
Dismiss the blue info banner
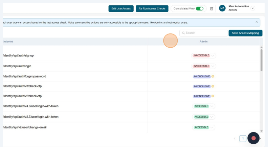(256, 22)
